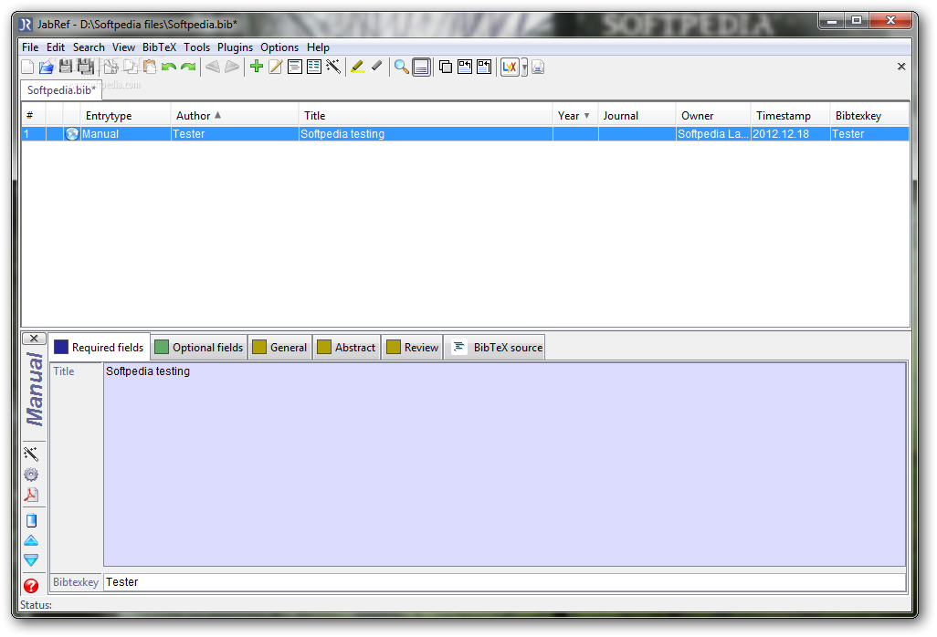Click toolbar Autogenerate BibTeX keys wand
The height and width of the screenshot is (637, 937).
333,67
